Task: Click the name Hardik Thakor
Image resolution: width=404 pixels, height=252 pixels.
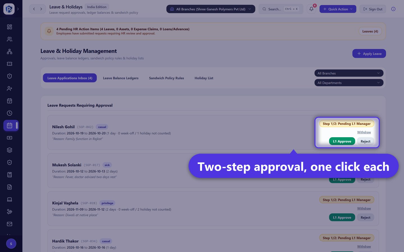Action: [65, 241]
